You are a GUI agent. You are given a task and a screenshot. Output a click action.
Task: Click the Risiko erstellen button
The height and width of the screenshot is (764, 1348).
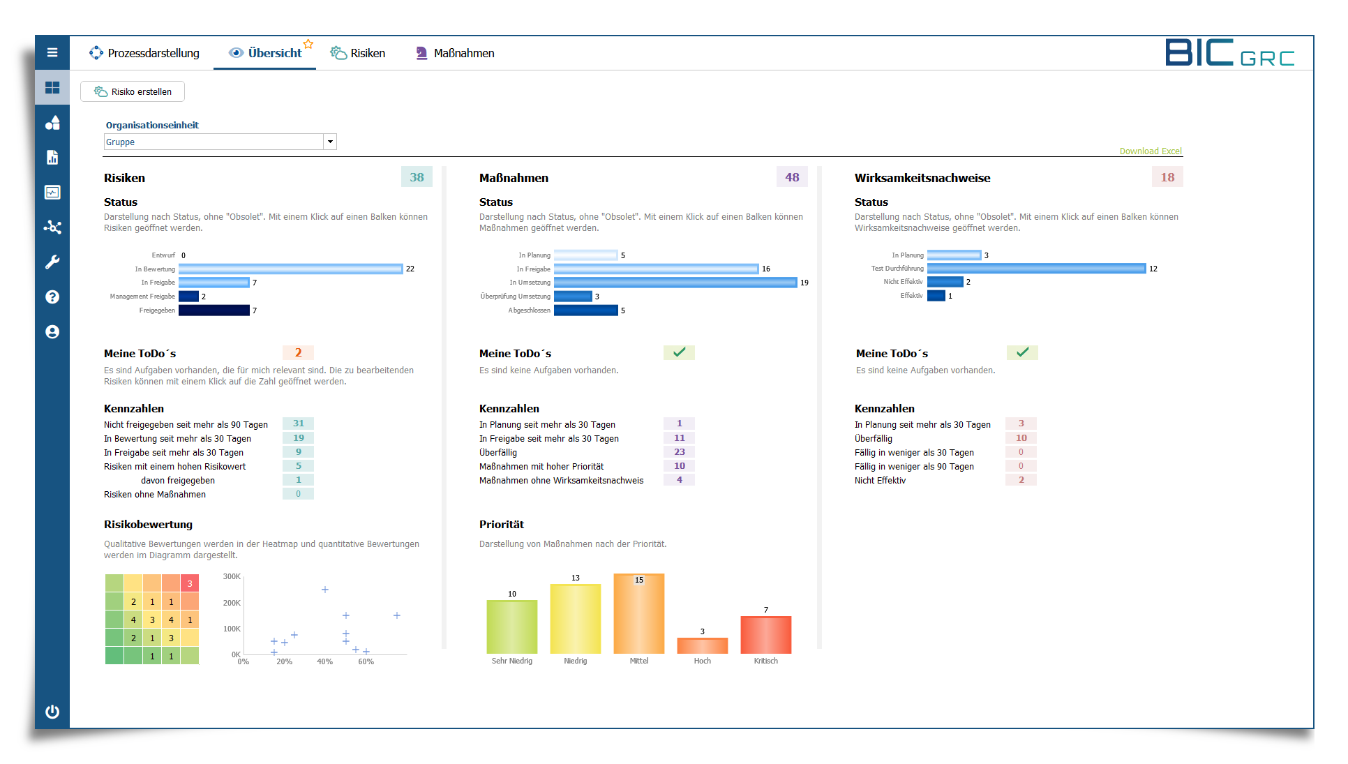[x=132, y=91]
